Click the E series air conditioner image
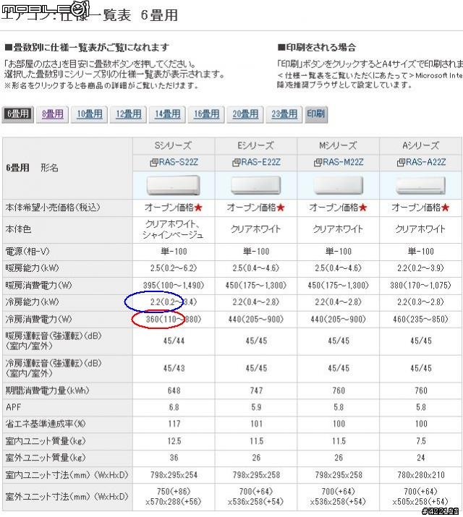This screenshot has width=463, height=517. pyautogui.click(x=256, y=185)
